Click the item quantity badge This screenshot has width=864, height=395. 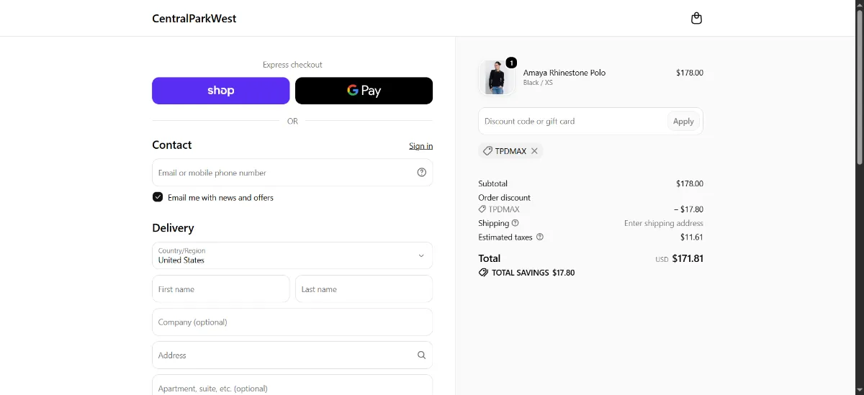(x=511, y=63)
